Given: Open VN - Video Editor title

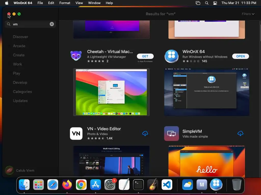Looking at the screenshot, I should click(x=104, y=129).
